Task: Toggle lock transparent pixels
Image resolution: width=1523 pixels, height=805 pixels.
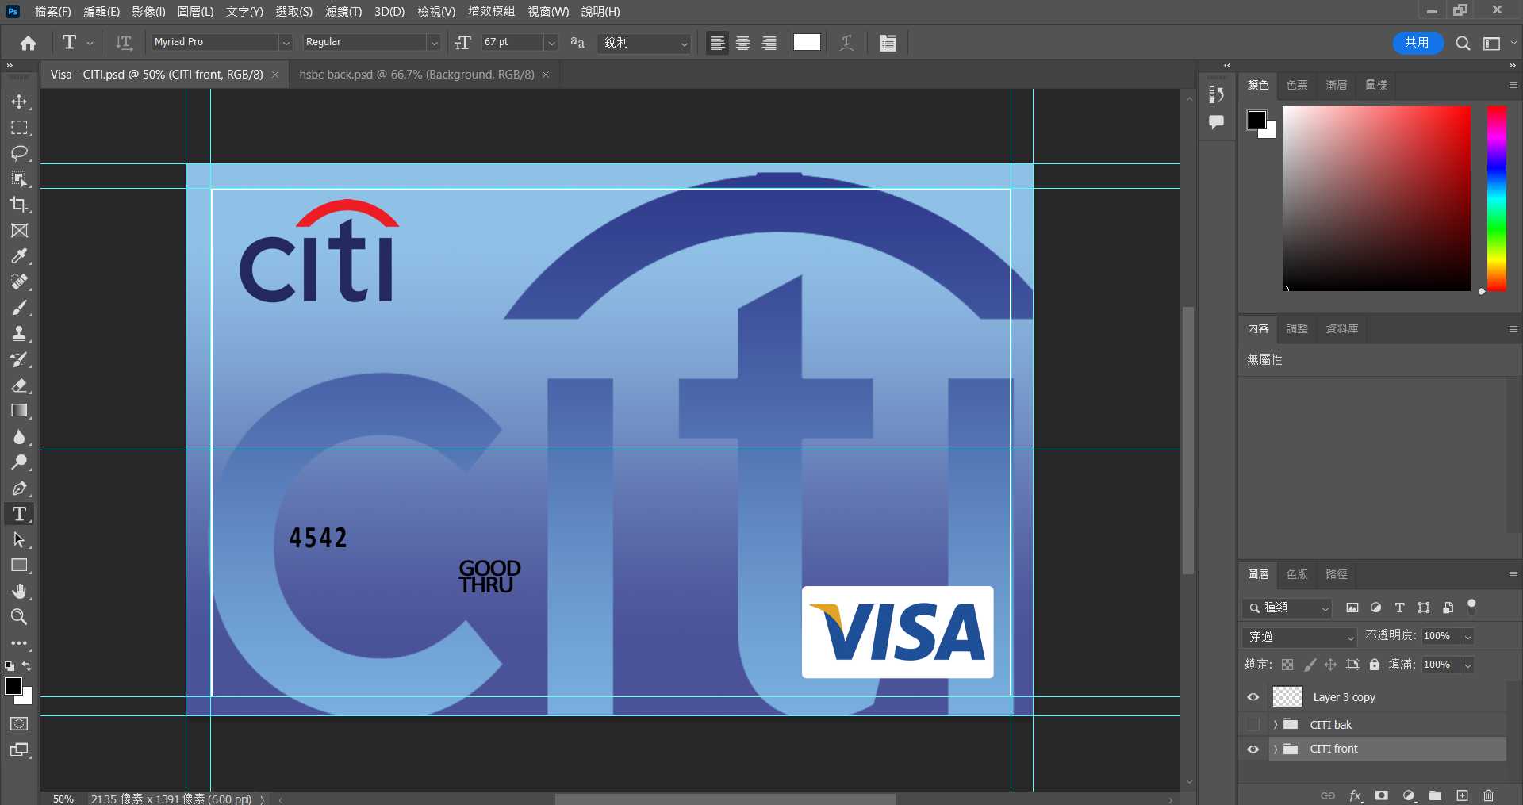Action: 1287,665
